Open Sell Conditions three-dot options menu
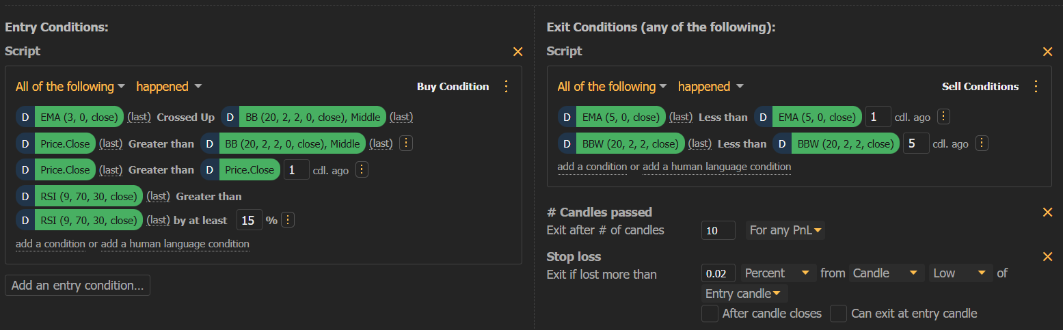This screenshot has height=330, width=1063. [1036, 86]
